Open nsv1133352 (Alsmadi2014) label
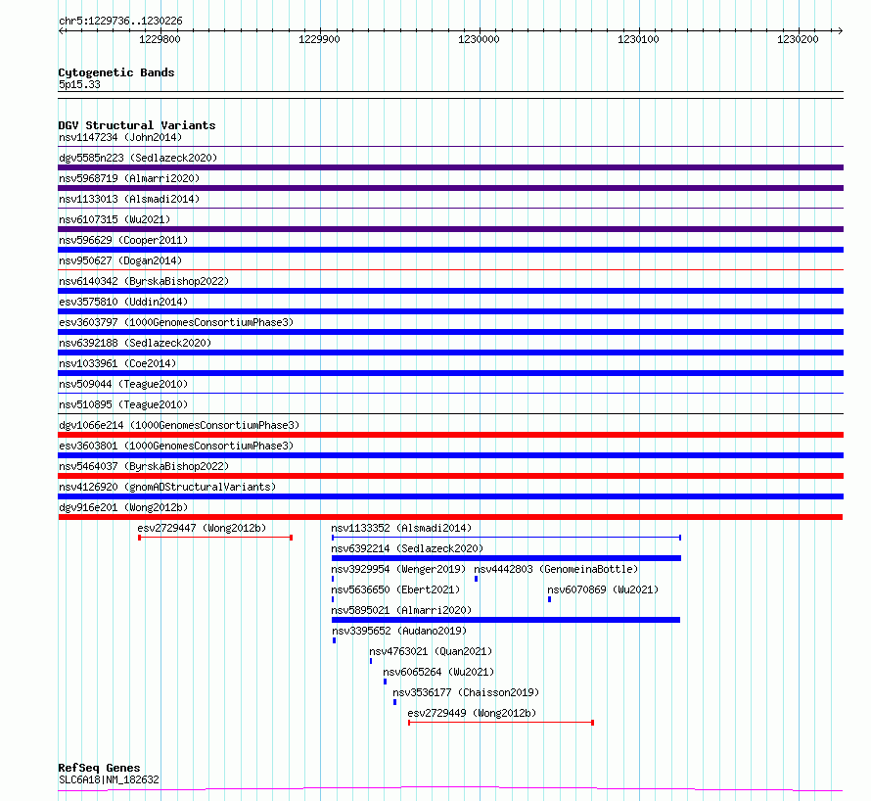871x801 pixels. (x=401, y=528)
